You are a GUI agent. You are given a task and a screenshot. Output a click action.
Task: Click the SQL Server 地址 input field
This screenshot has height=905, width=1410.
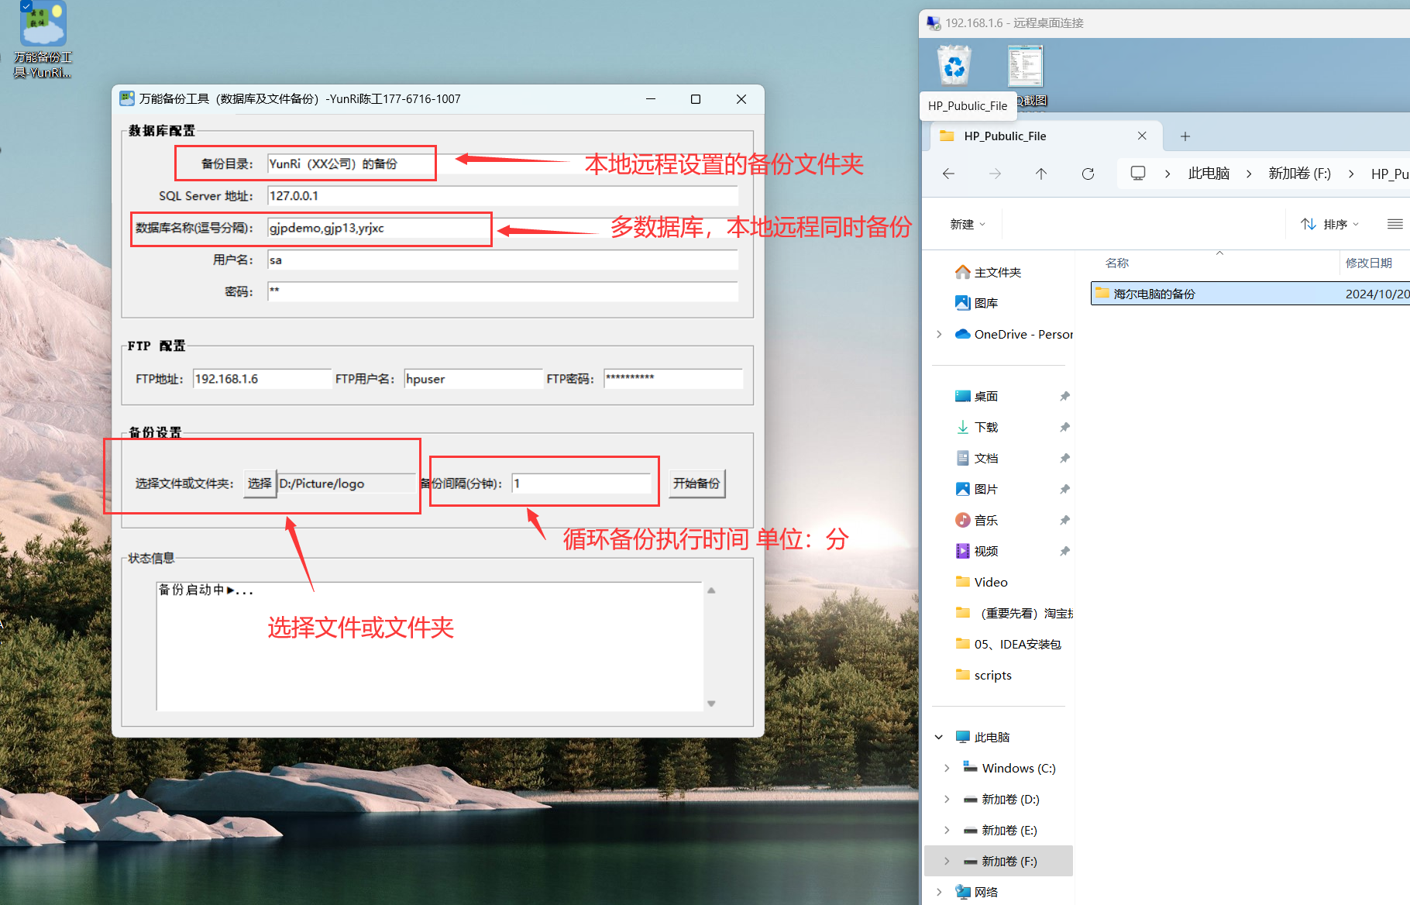(x=502, y=196)
